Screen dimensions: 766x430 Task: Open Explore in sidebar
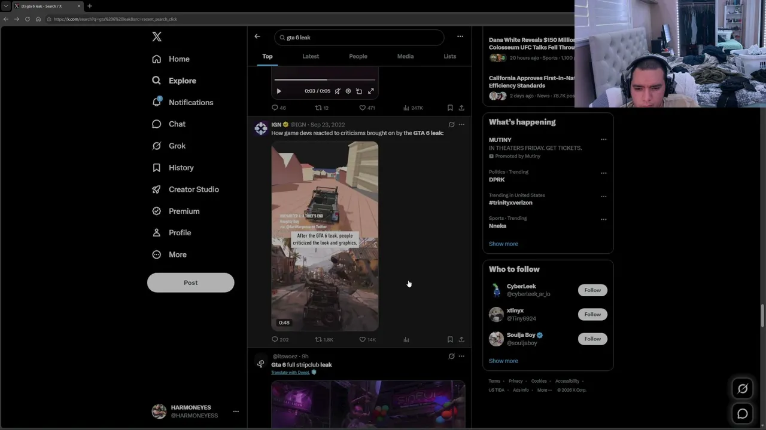point(174,81)
